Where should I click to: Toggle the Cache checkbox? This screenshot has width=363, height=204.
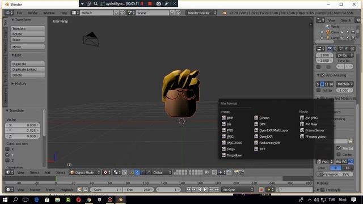click(339, 154)
